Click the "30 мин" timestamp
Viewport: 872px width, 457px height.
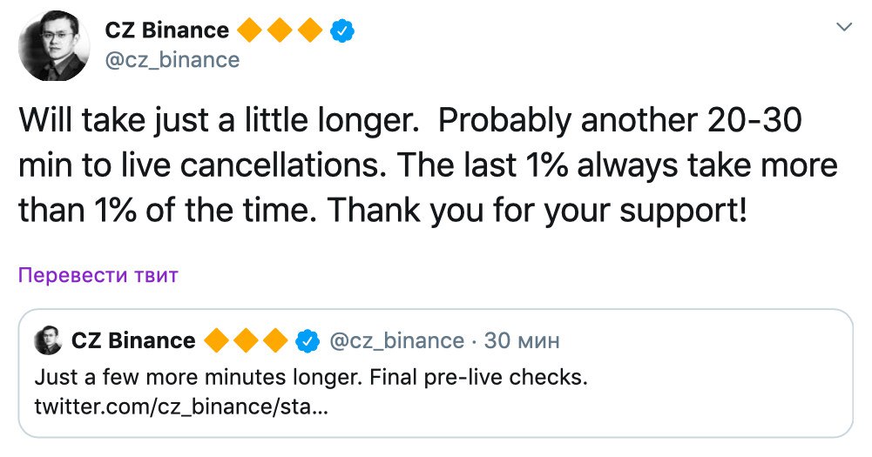522,340
